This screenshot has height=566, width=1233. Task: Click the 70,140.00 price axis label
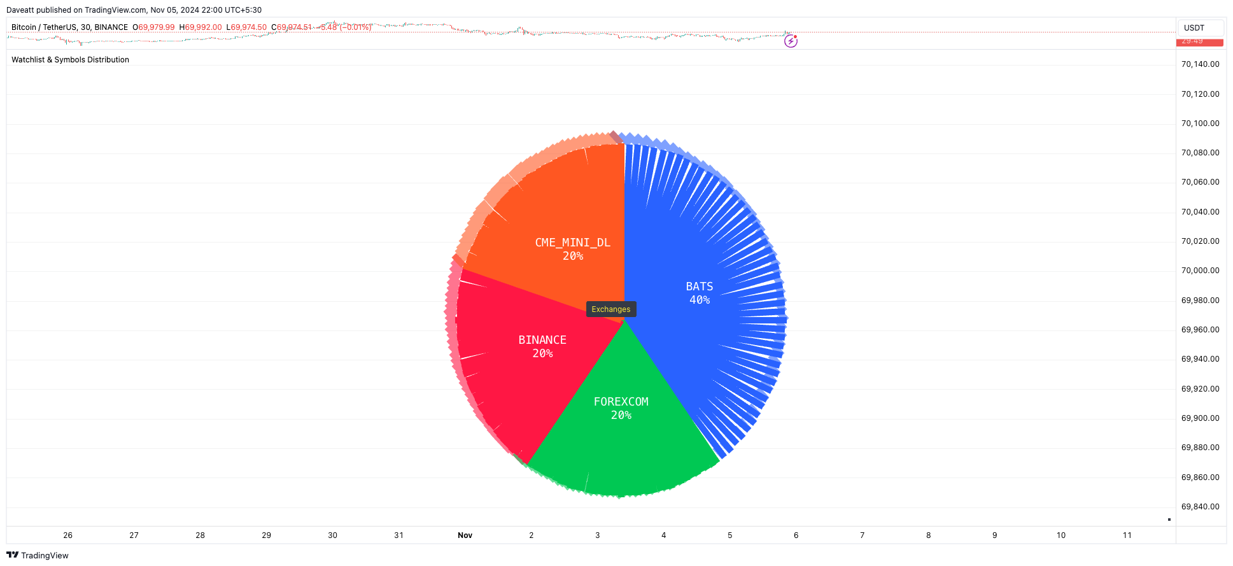[1200, 64]
